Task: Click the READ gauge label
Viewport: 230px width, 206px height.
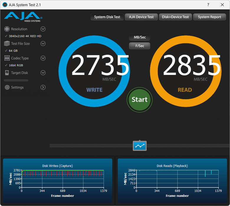Action: [185, 90]
